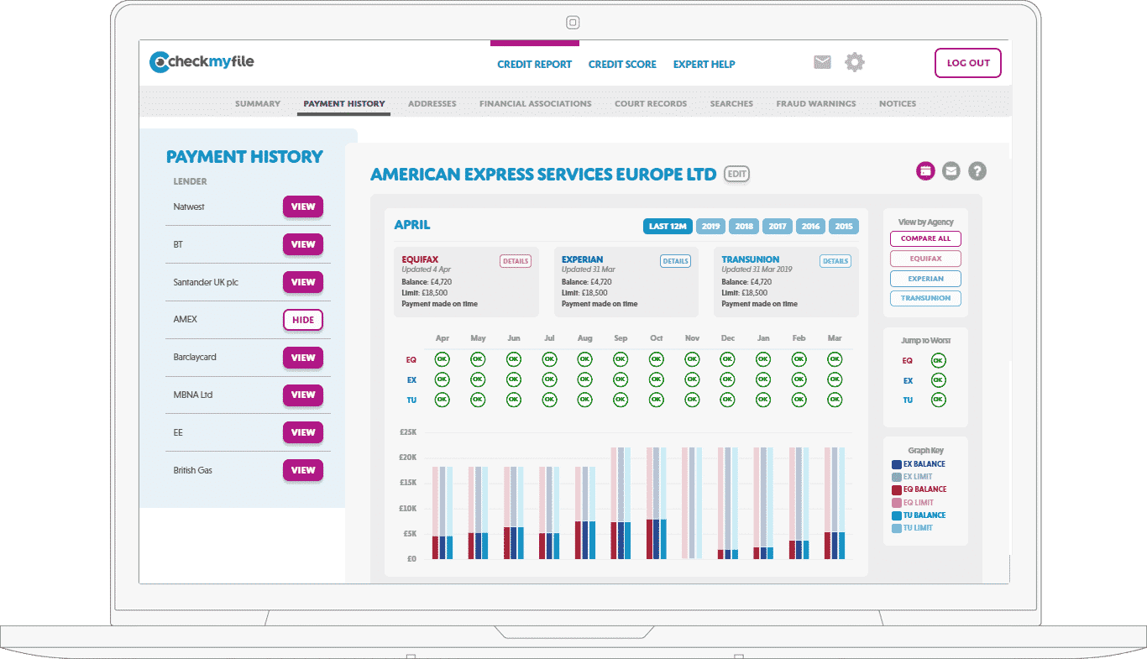Select the 2019 period filter
This screenshot has width=1147, height=659.
[710, 226]
